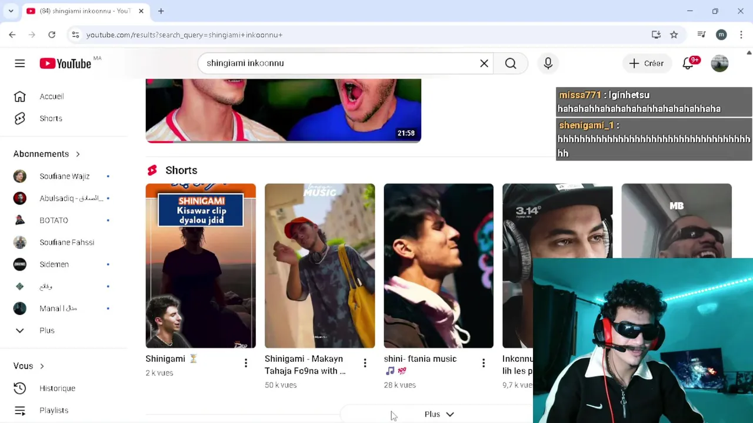753x423 pixels.
Task: Go back in browser
Action: point(12,35)
